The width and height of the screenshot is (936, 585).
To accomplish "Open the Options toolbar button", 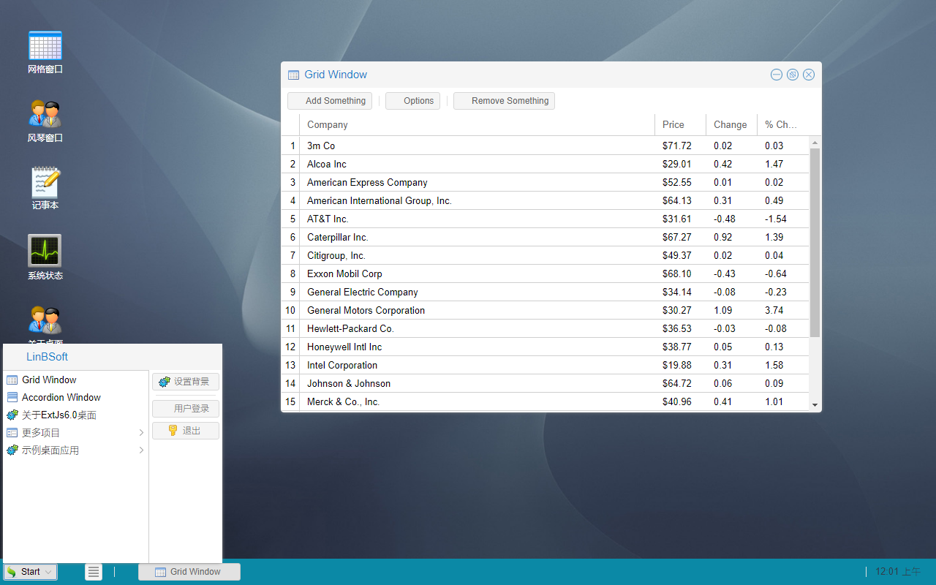I will tap(412, 101).
